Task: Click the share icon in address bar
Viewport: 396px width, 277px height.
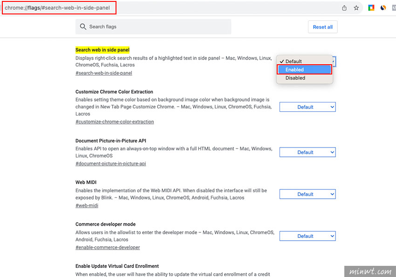Action: pos(344,8)
